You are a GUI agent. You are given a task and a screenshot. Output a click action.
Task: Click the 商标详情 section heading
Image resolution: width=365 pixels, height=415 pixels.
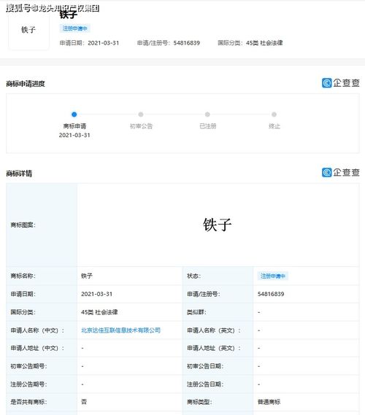pos(19,174)
